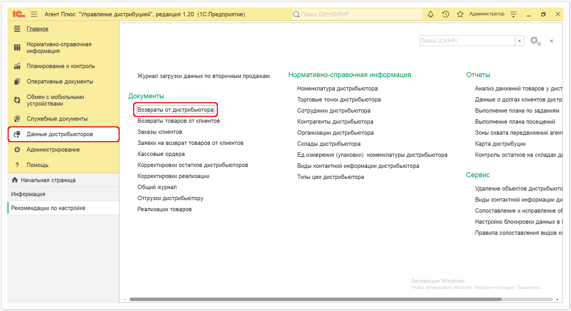Clear the section search field

[520, 41]
